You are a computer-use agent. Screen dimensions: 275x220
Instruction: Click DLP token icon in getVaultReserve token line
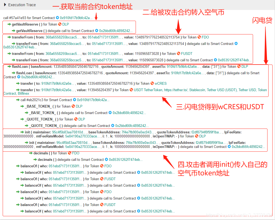tap(60, 24)
